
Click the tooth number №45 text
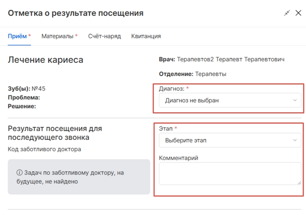click(x=38, y=89)
